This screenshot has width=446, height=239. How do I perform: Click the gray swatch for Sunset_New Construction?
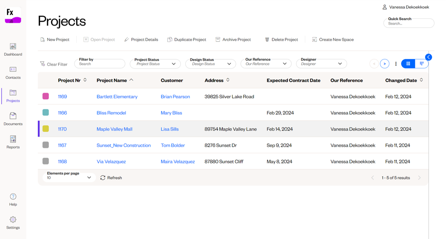[x=45, y=145]
